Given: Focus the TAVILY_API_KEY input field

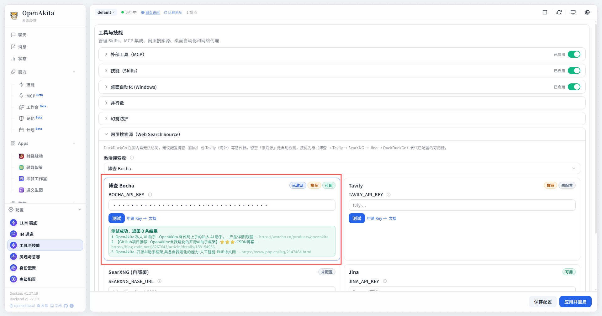Looking at the screenshot, I should click(462, 205).
